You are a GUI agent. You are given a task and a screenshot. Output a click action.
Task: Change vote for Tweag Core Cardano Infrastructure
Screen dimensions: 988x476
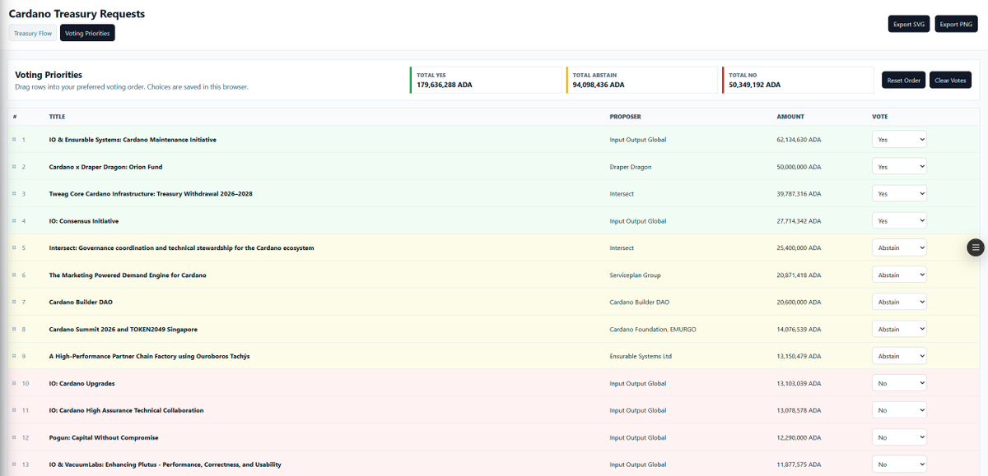point(899,194)
